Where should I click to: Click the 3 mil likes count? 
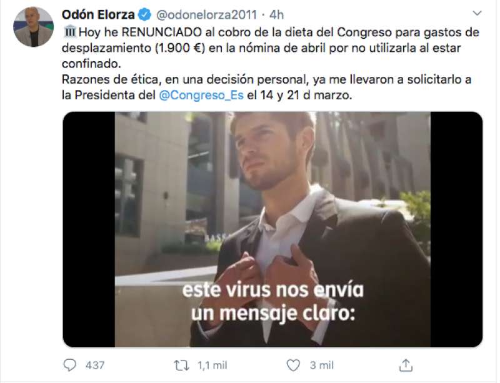tap(321, 365)
